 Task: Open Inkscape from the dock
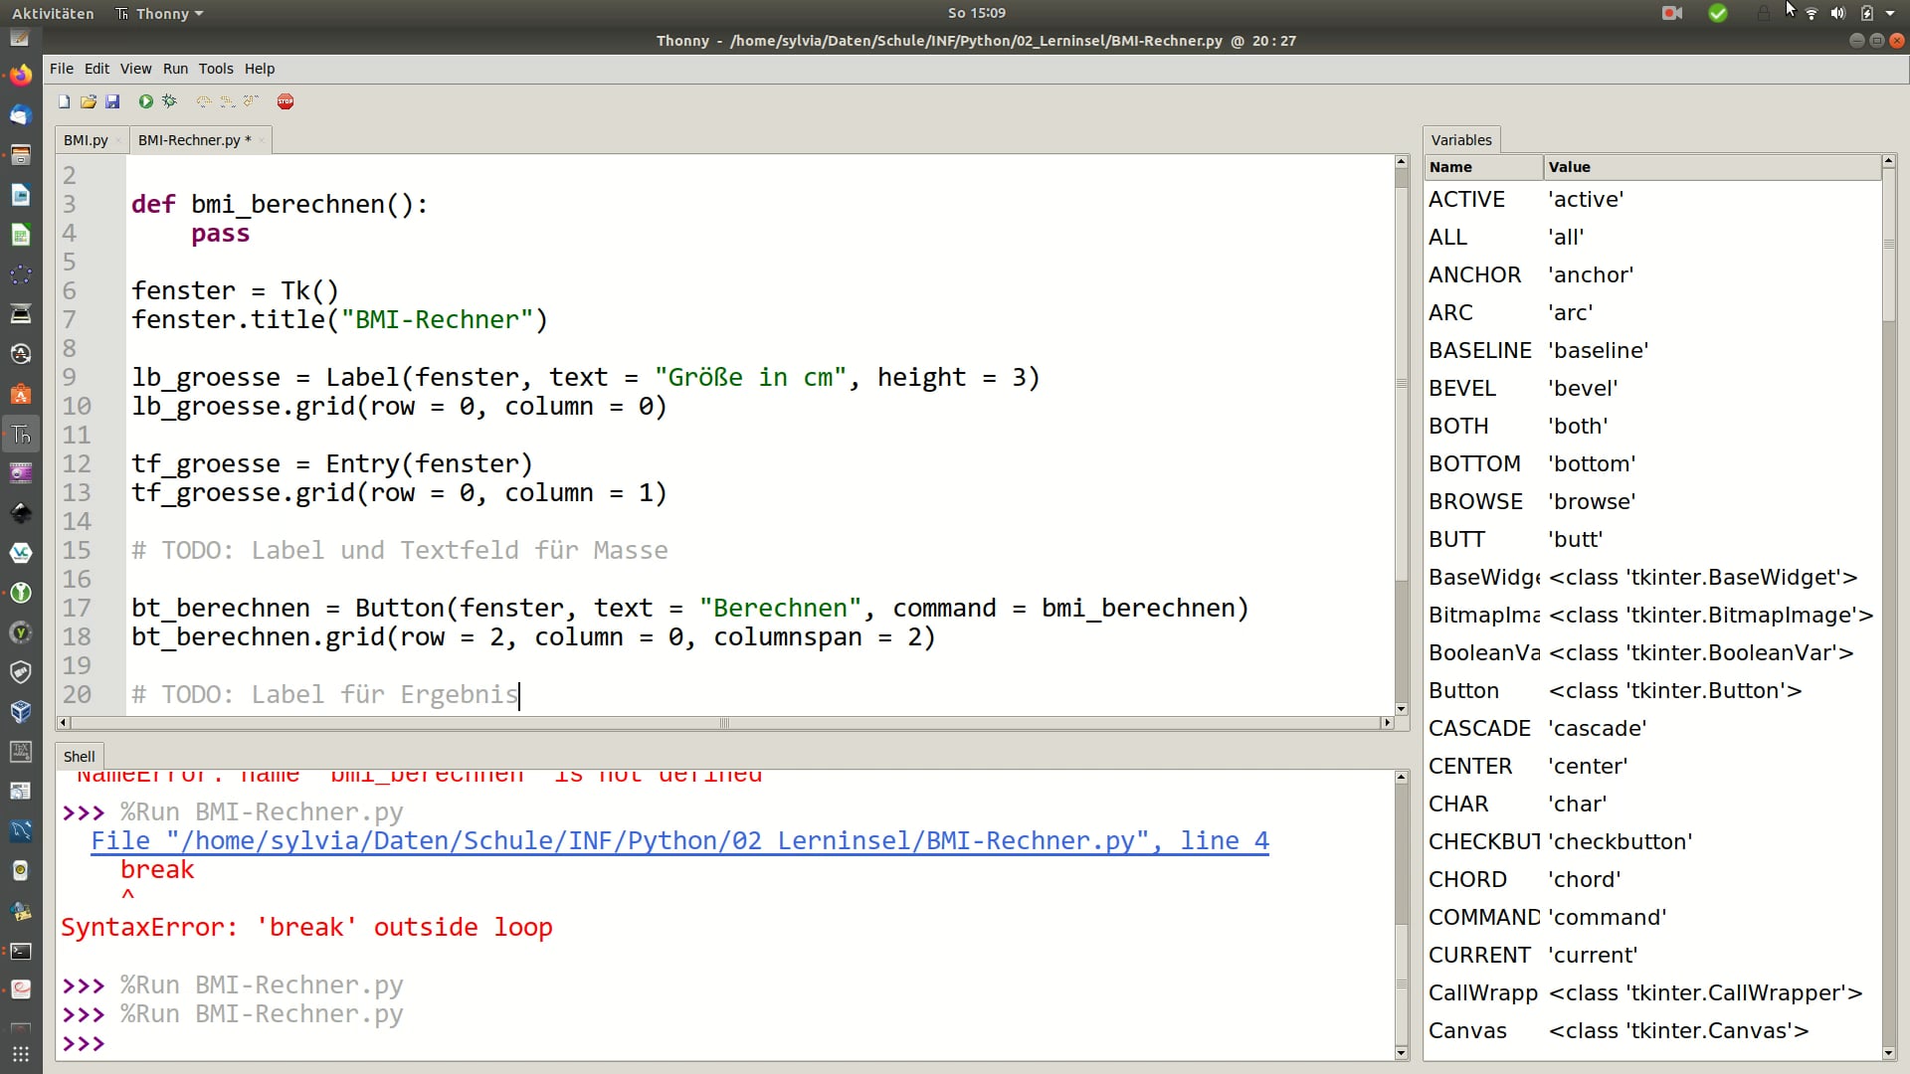click(21, 512)
